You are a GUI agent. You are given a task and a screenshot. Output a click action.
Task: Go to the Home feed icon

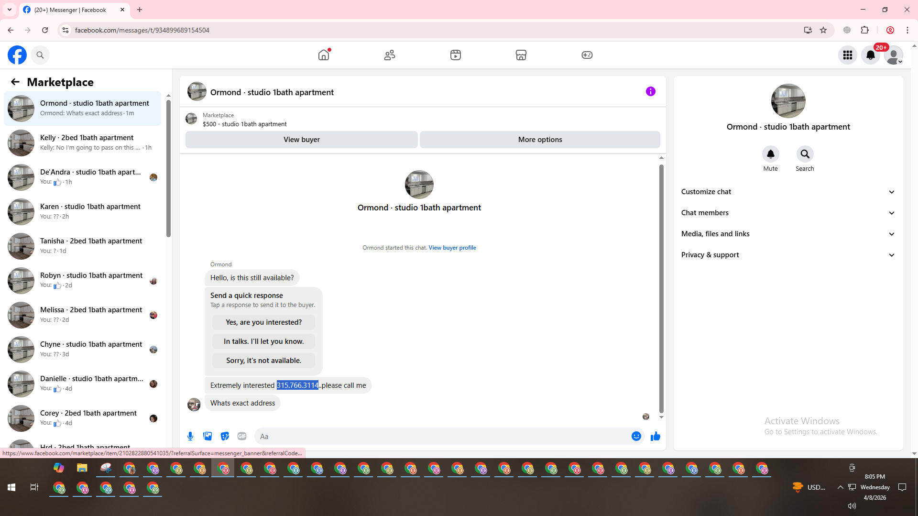click(x=324, y=55)
